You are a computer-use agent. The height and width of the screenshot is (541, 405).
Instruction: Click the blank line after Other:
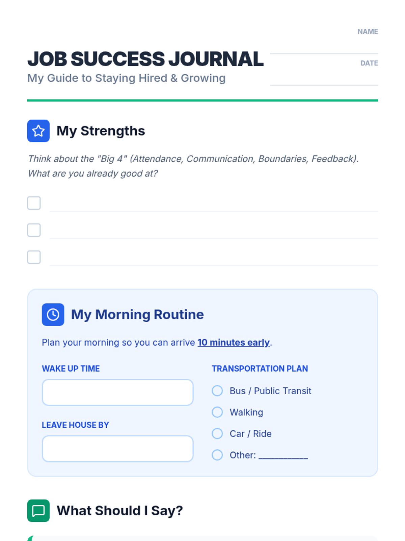[x=283, y=455]
